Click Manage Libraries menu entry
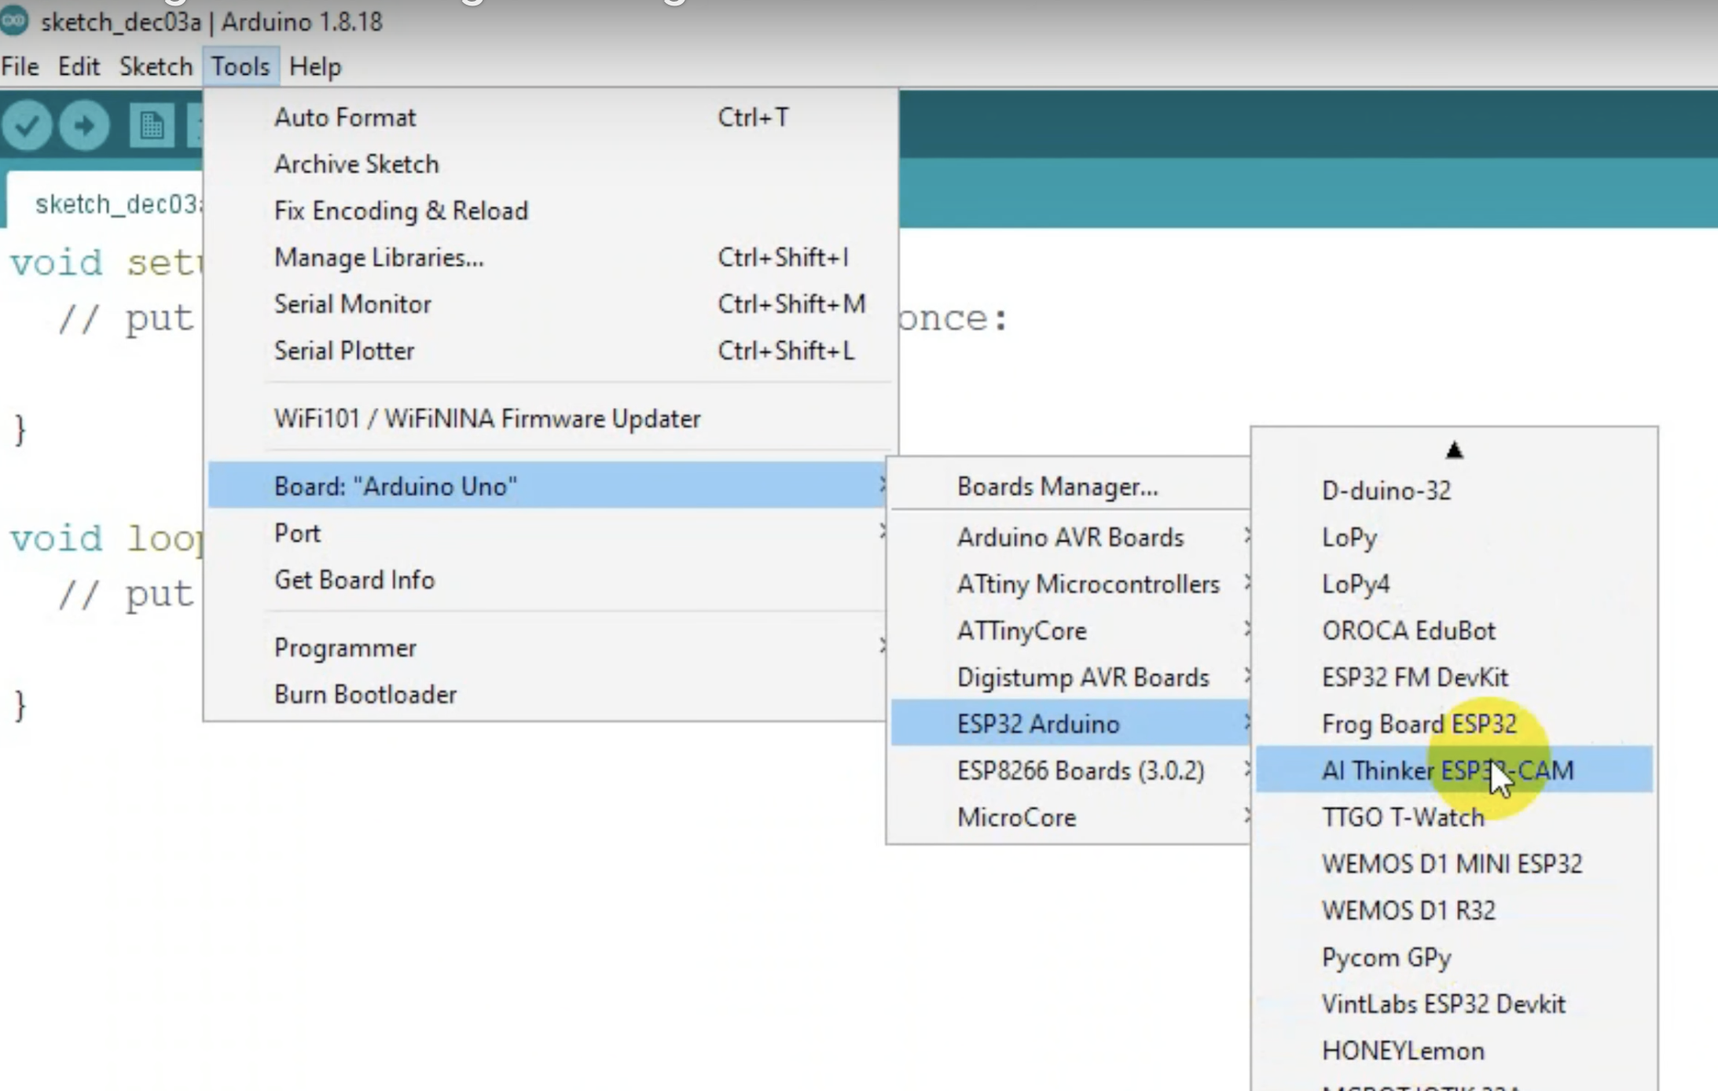 378,258
